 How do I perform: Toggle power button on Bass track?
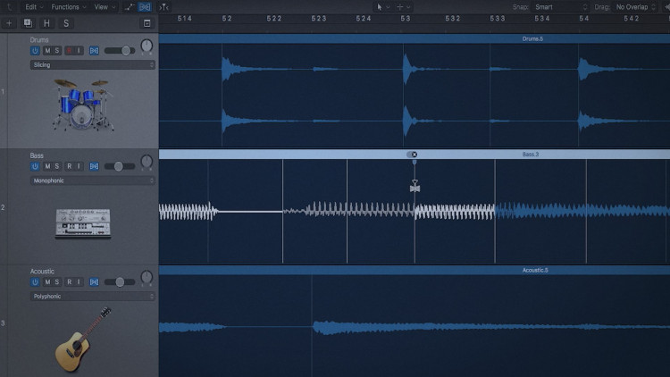click(35, 166)
